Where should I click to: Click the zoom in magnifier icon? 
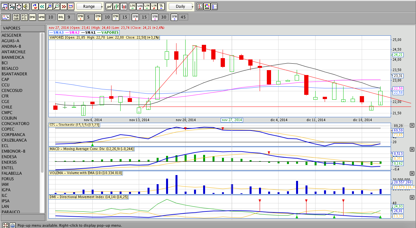49,6
